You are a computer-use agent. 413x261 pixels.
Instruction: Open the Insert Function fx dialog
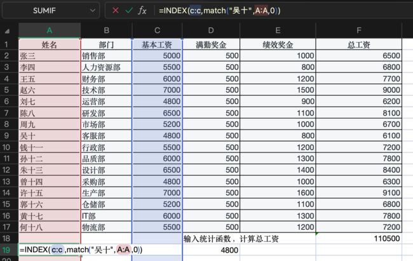pos(142,11)
